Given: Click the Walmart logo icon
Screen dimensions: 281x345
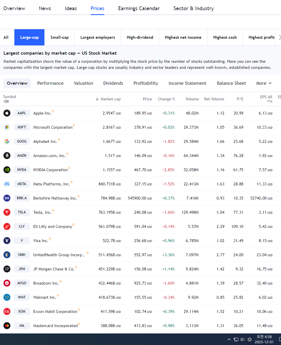Looking at the screenshot, I should [7, 297].
